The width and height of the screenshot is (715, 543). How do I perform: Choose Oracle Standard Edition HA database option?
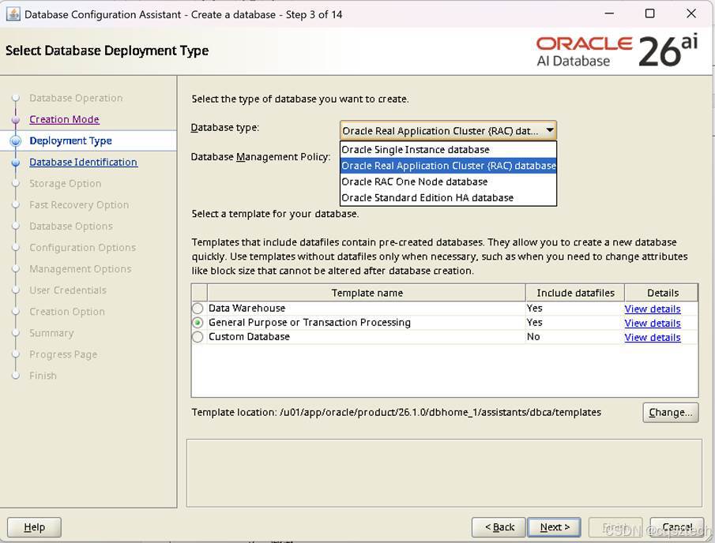(448, 197)
